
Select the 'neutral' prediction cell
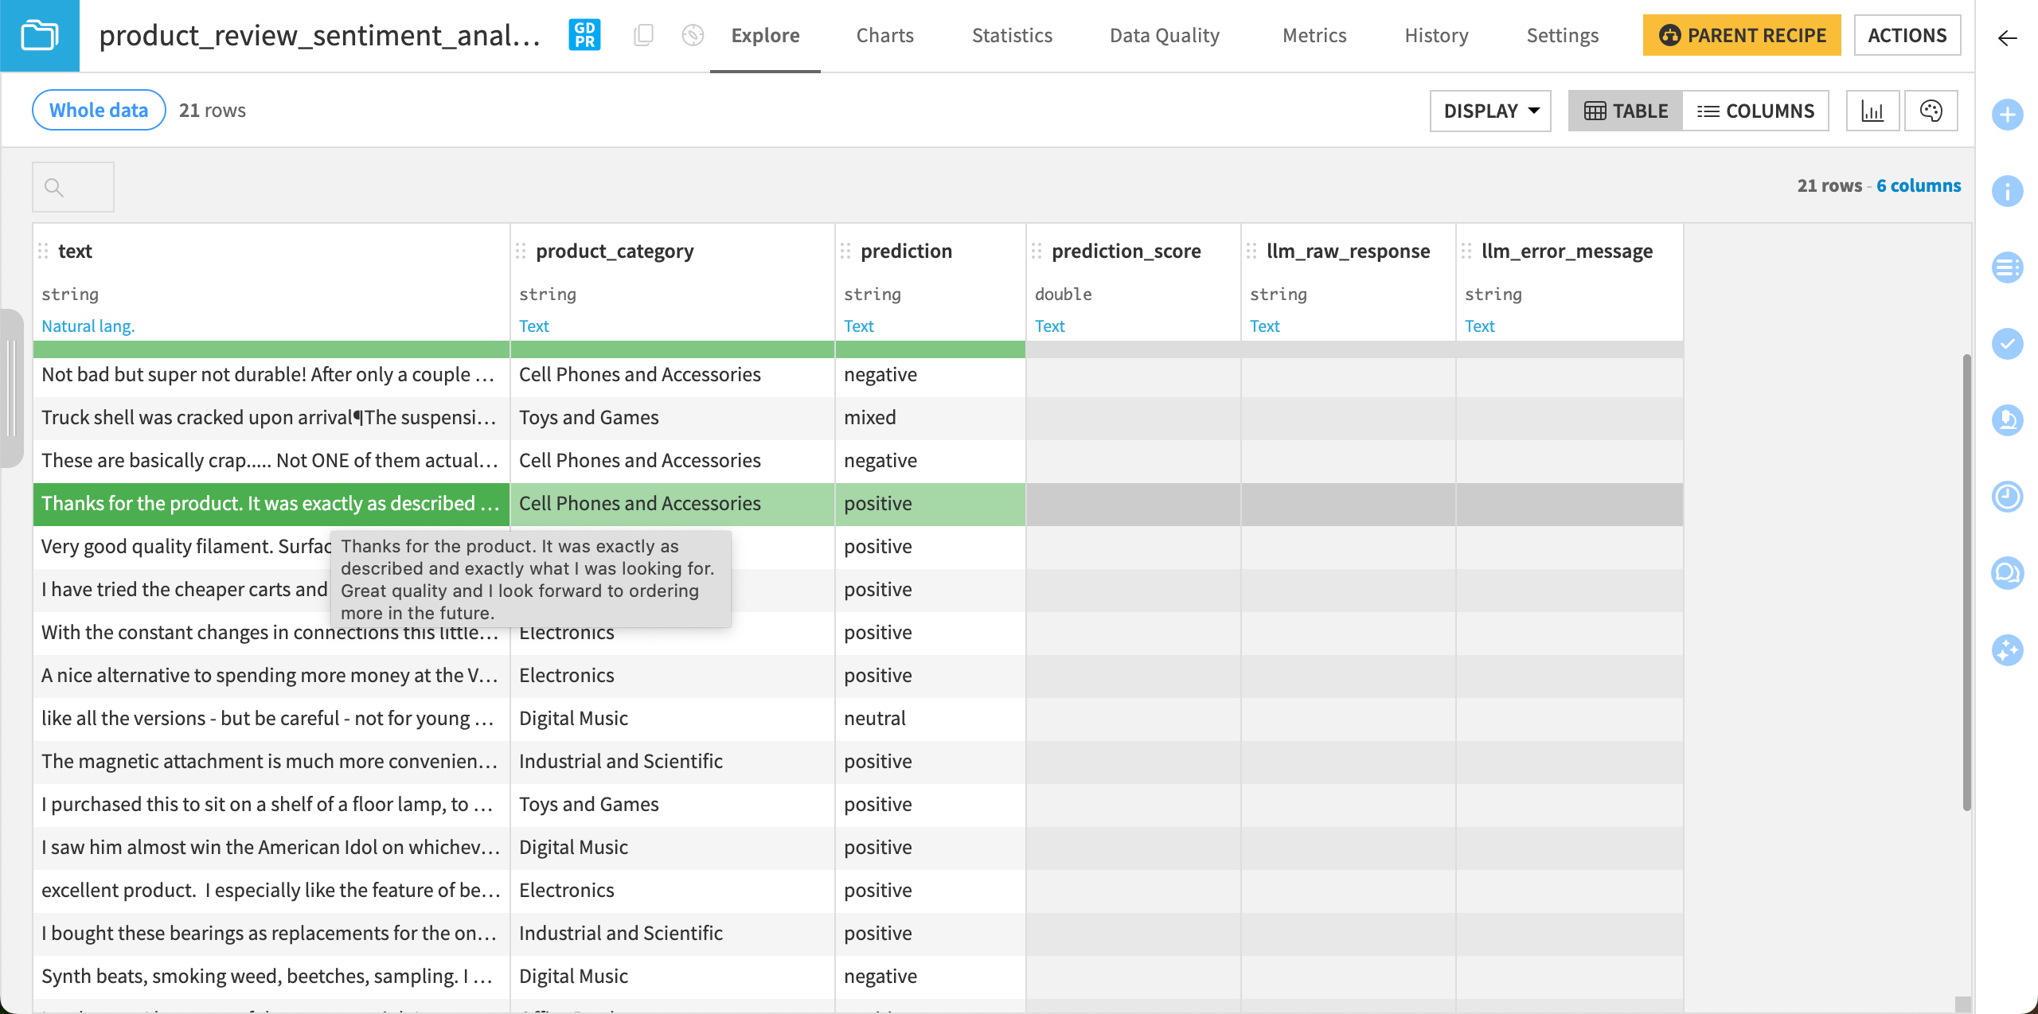tap(931, 719)
